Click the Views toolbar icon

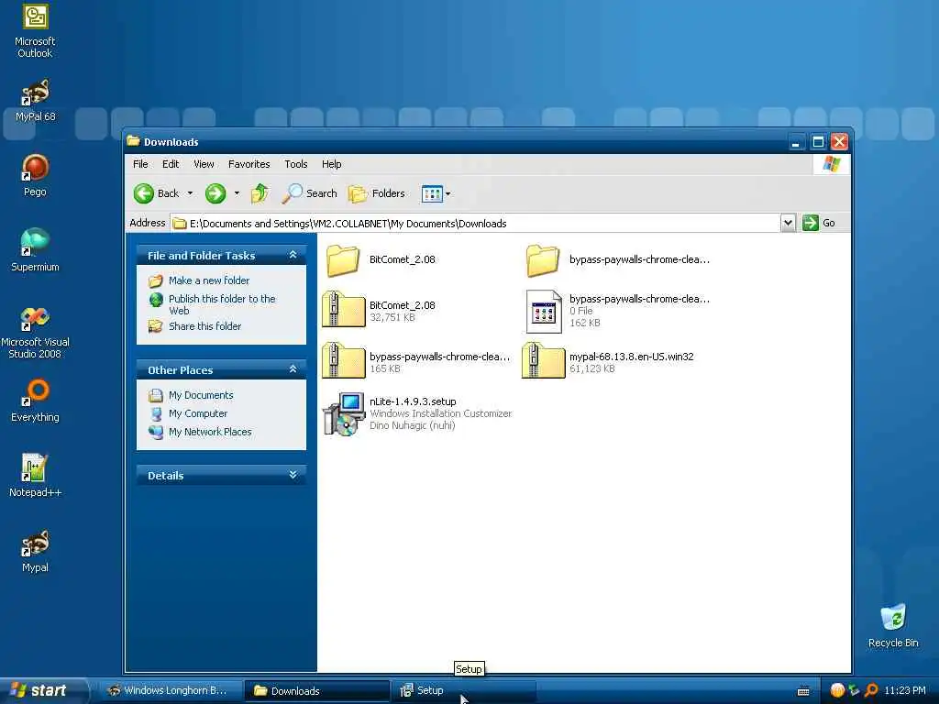coord(432,193)
